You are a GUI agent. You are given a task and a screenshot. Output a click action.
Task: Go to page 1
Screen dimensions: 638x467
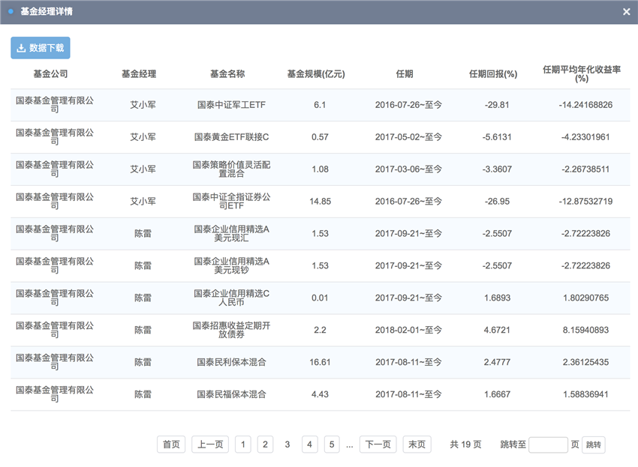242,445
